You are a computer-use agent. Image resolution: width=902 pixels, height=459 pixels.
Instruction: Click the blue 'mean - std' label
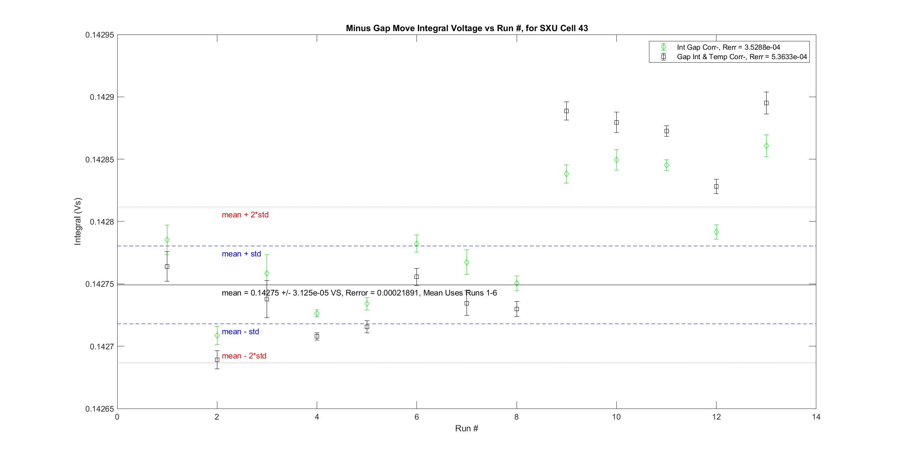tap(240, 332)
